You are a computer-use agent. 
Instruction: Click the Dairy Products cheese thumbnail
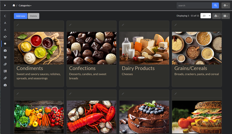point(144,48)
